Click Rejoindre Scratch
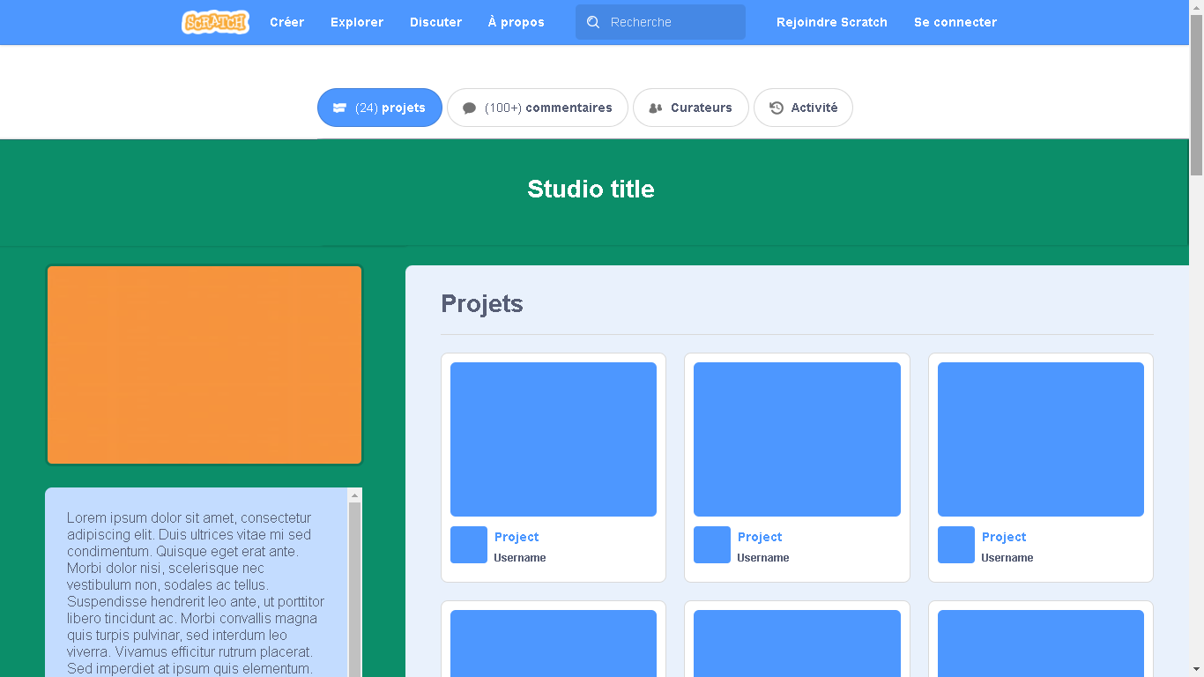 pyautogui.click(x=832, y=22)
